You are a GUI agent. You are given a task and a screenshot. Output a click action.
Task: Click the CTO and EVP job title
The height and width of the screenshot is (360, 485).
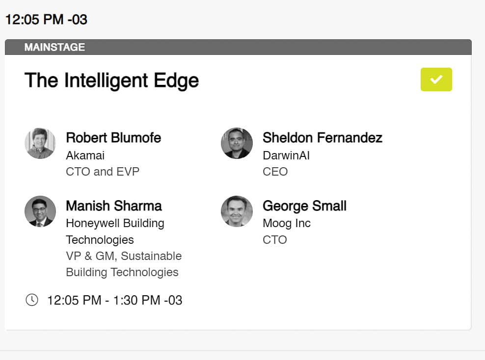point(103,172)
